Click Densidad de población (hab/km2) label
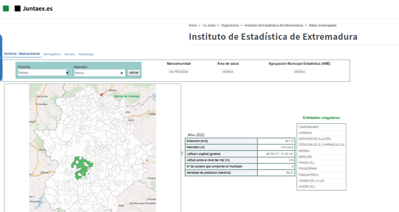 pyautogui.click(x=209, y=173)
